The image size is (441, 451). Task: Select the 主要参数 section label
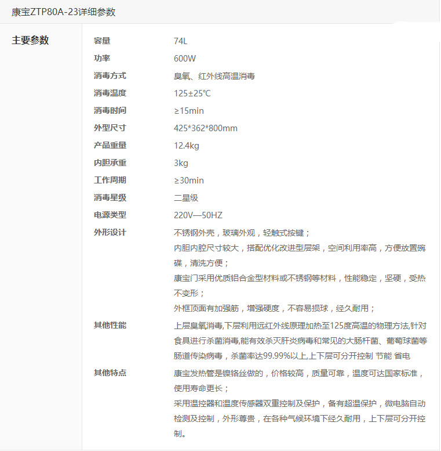(x=30, y=41)
